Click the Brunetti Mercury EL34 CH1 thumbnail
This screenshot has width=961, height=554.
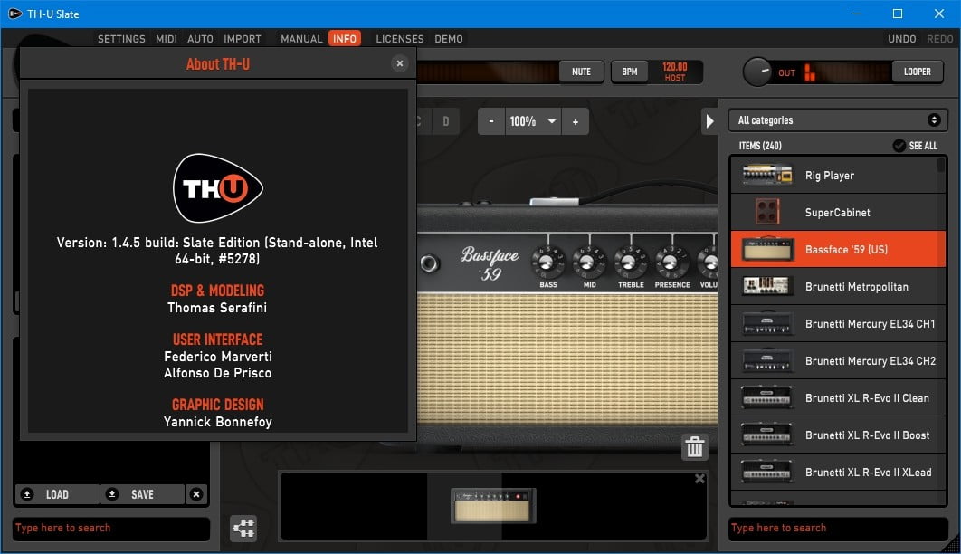(766, 324)
